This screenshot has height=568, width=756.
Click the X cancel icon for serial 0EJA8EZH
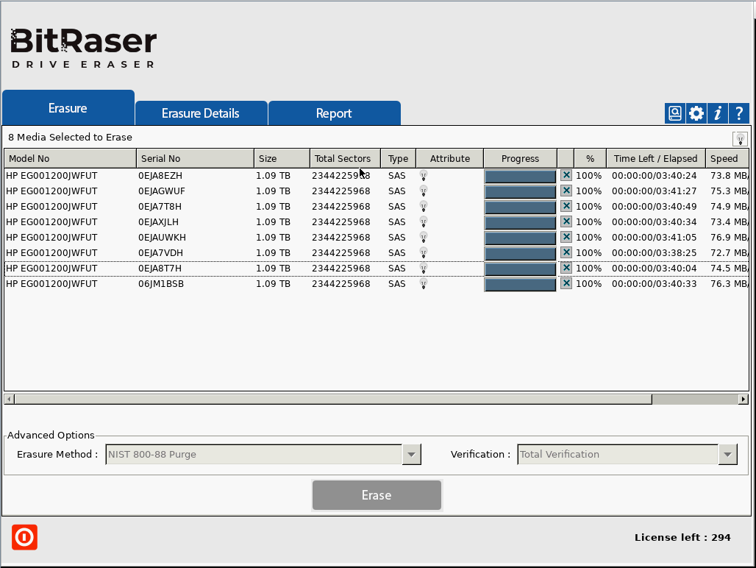(566, 176)
